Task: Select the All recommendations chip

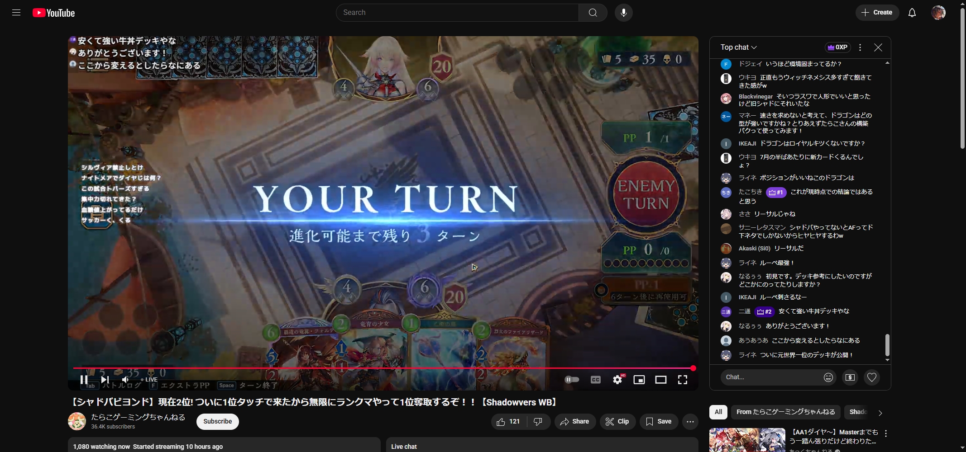Action: tap(718, 412)
